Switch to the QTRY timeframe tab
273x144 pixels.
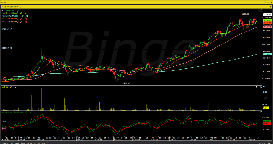click(x=30, y=143)
